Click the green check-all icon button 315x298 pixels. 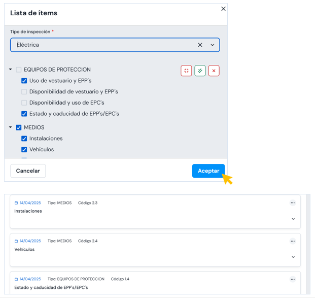[200, 71]
